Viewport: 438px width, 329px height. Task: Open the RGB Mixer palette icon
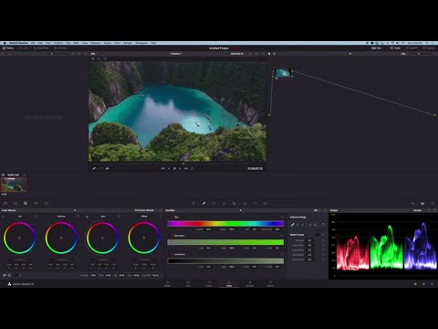36,203
